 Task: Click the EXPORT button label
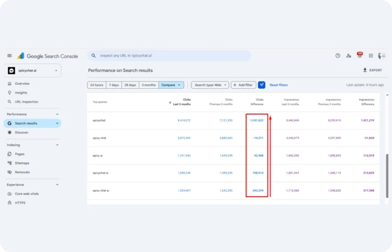coord(376,70)
